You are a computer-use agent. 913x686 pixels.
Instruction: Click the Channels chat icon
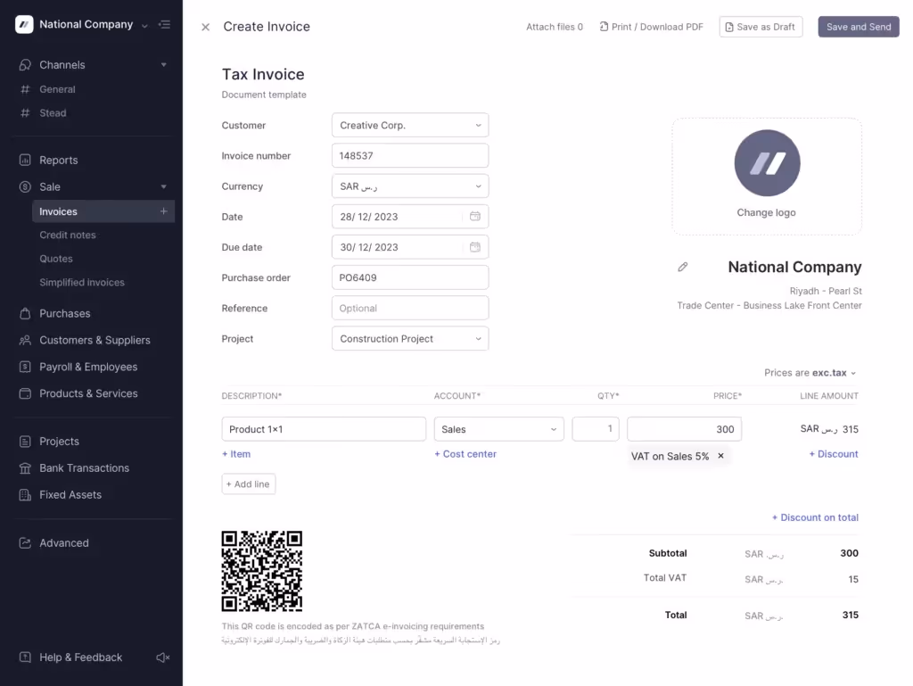pyautogui.click(x=25, y=64)
